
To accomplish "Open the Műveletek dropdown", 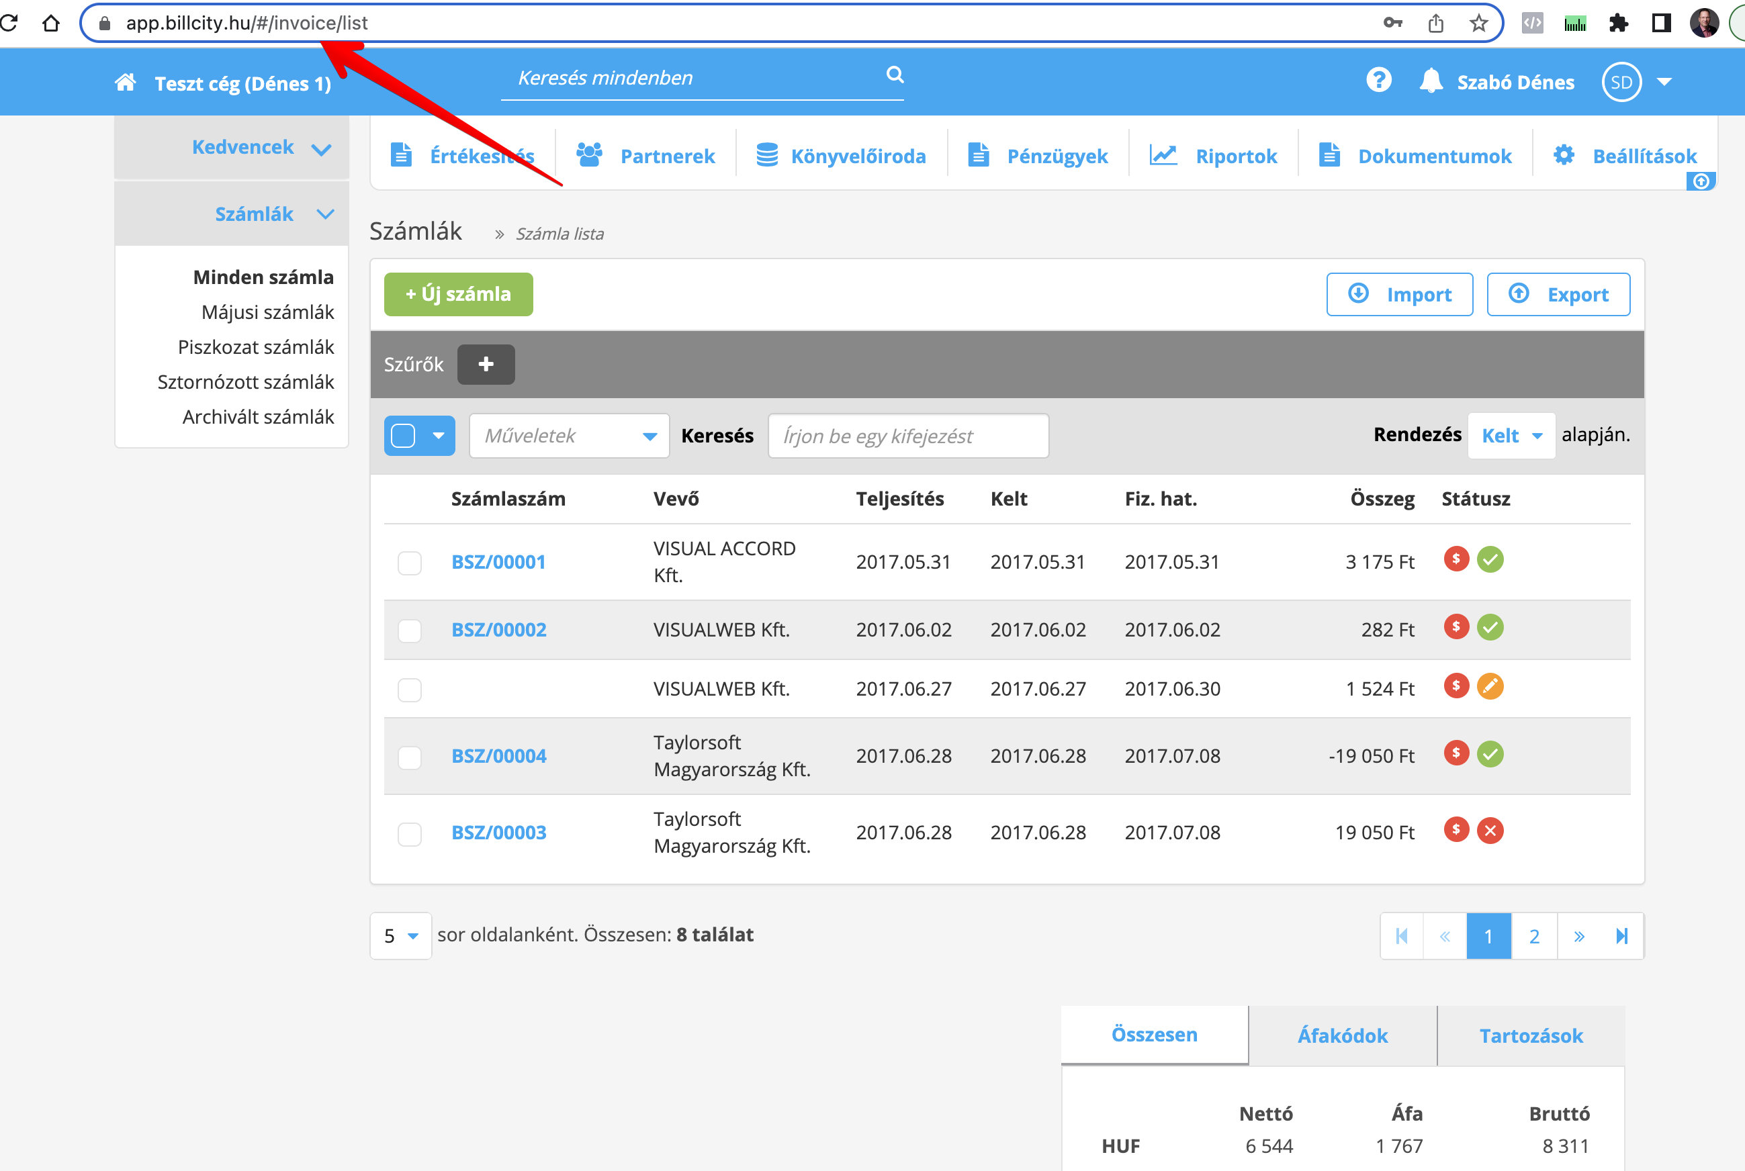I will click(569, 435).
